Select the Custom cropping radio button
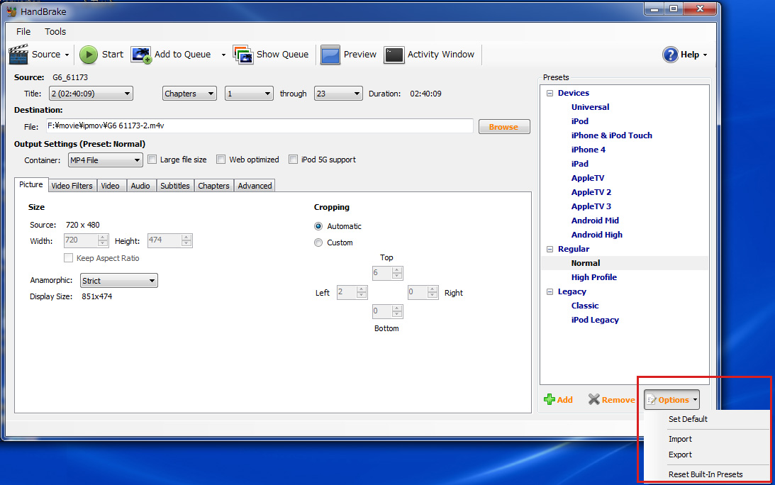 pos(318,242)
